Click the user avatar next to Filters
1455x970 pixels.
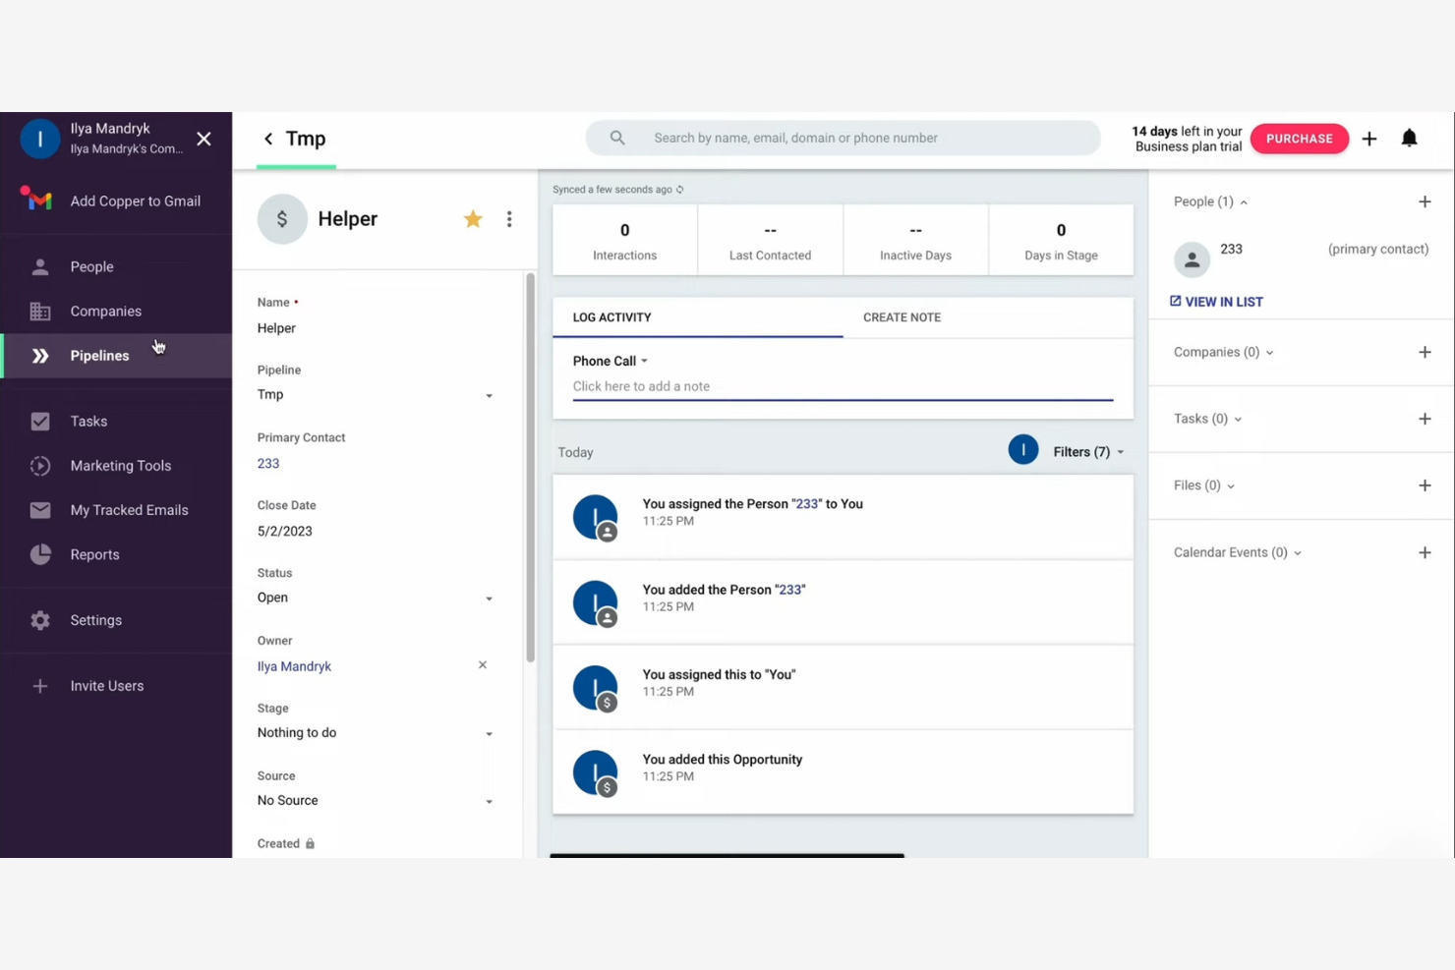pos(1023,450)
